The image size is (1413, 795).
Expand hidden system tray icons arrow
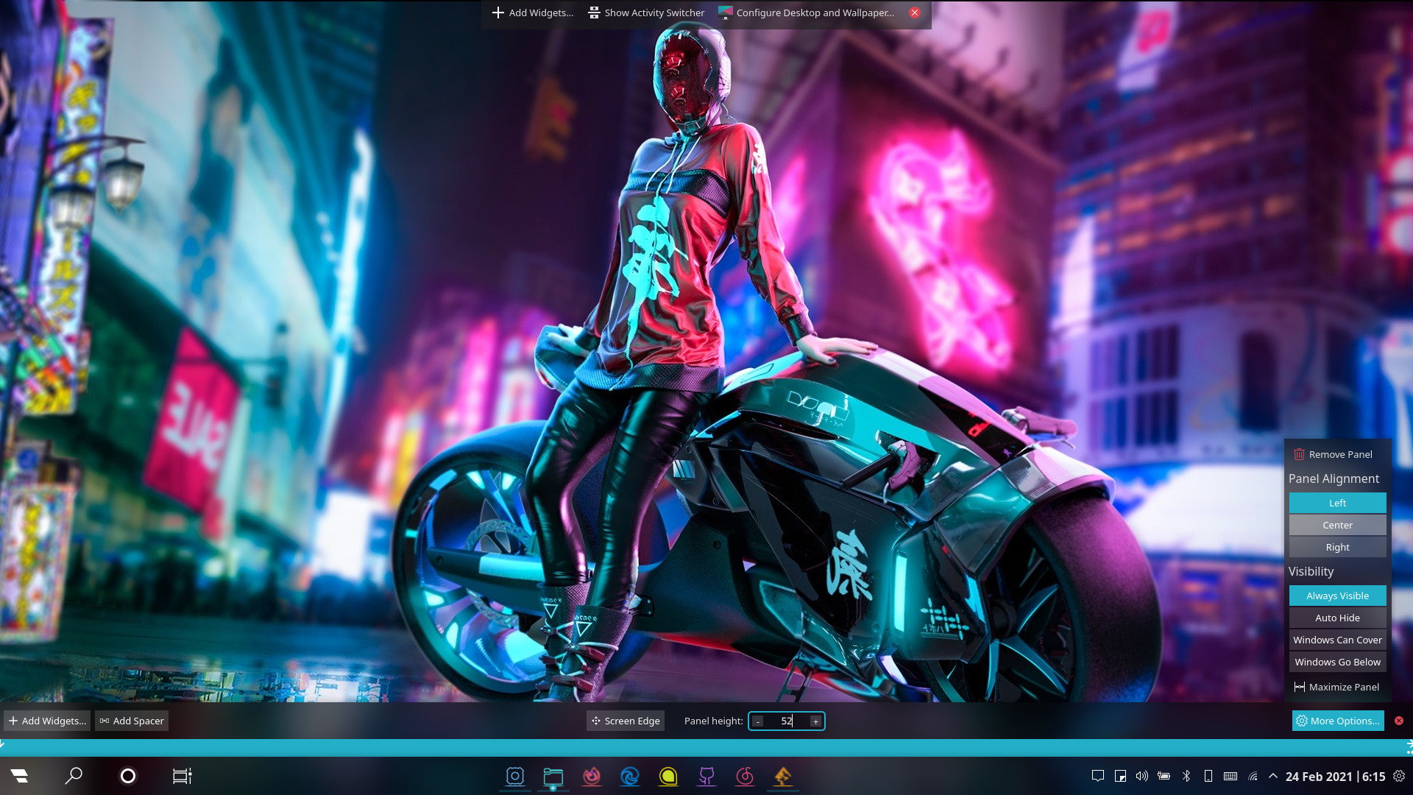tap(1273, 776)
